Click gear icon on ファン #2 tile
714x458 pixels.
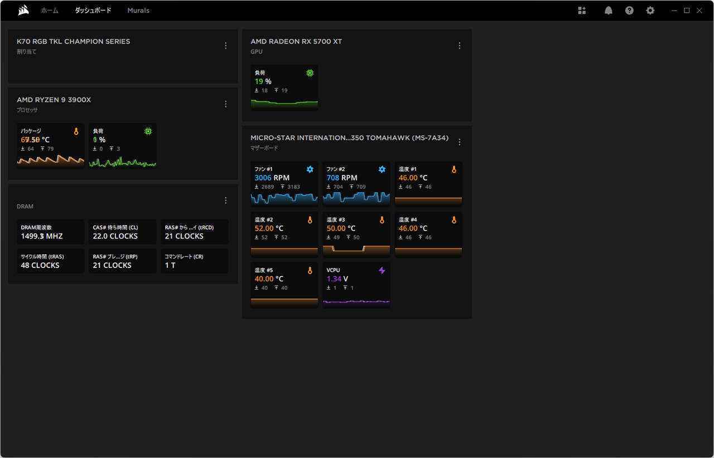382,169
